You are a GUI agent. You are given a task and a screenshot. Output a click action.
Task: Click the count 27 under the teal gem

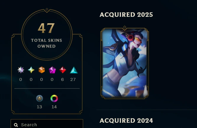(x=73, y=79)
